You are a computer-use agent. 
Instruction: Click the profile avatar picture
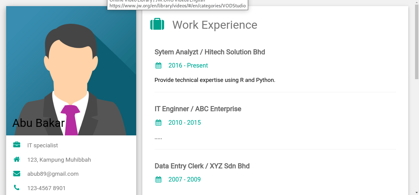tap(71, 71)
